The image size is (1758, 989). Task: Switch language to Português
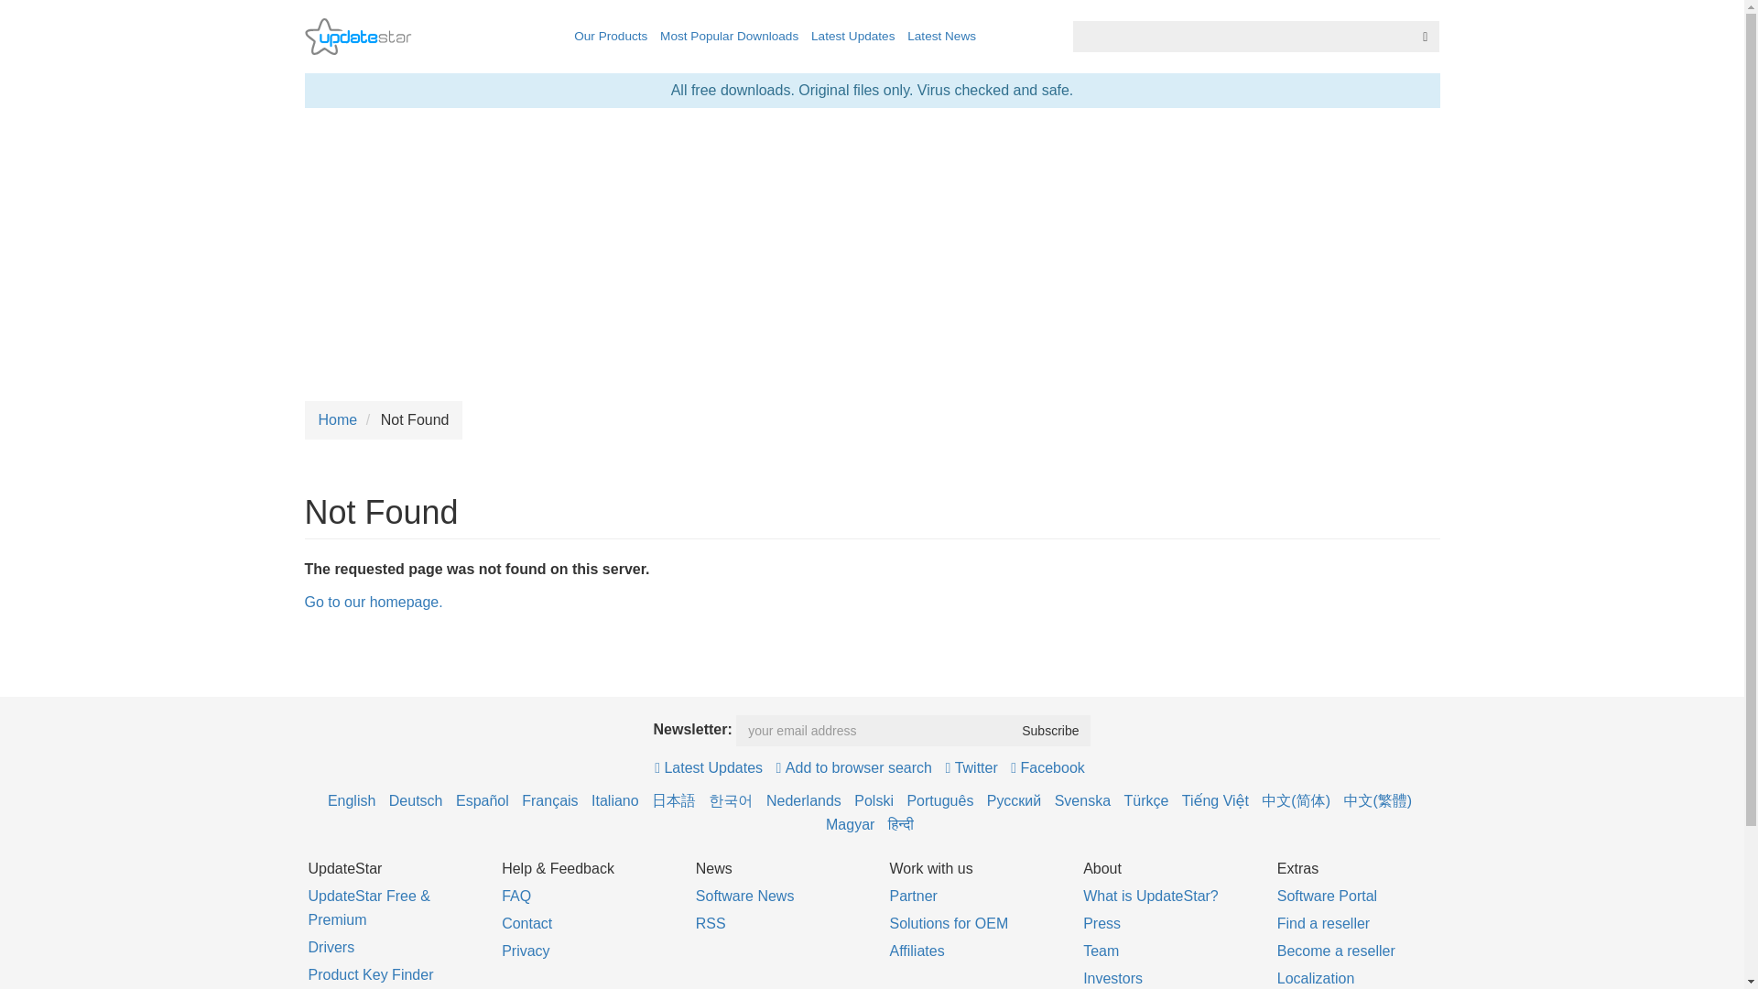pos(940,801)
